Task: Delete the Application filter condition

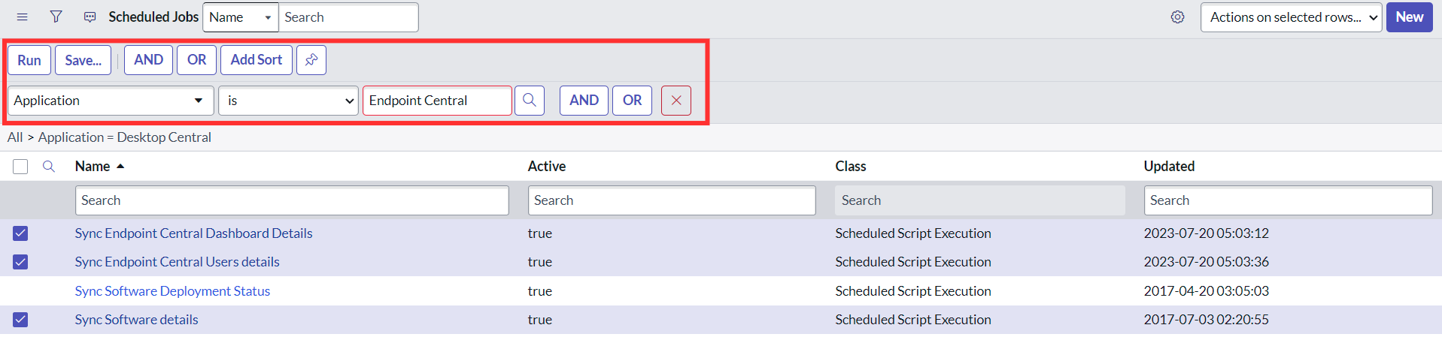Action: [x=676, y=101]
